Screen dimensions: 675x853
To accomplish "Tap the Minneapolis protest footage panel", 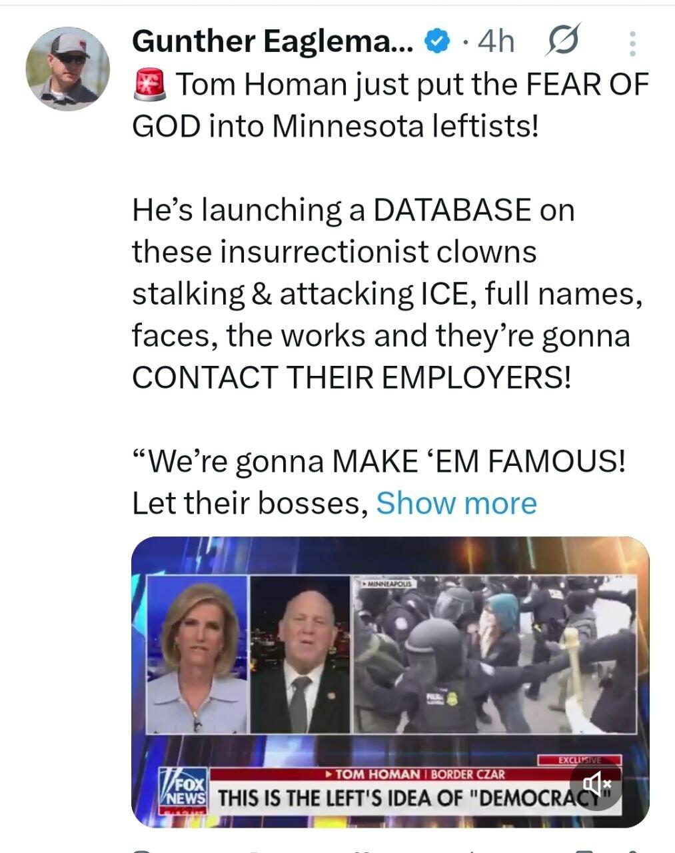I will point(494,654).
